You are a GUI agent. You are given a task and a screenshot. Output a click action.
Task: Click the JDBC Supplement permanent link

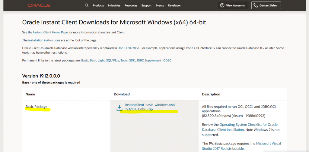point(149,60)
